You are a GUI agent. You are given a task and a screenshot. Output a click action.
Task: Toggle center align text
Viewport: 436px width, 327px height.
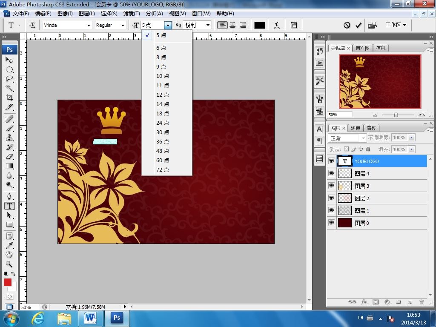click(x=232, y=25)
